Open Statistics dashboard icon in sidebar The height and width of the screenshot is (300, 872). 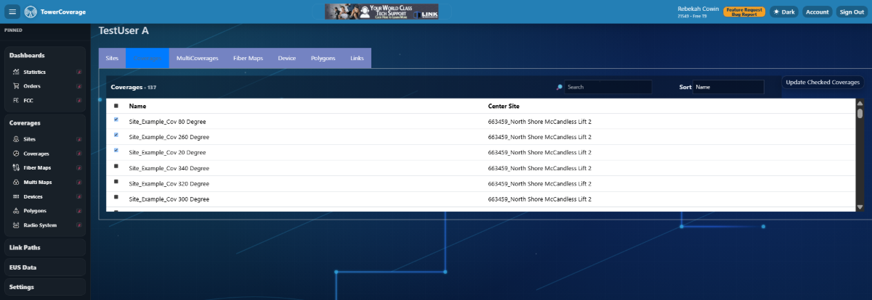16,72
